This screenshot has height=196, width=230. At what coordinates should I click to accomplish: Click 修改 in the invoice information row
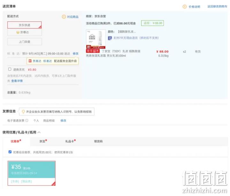pos(63,121)
